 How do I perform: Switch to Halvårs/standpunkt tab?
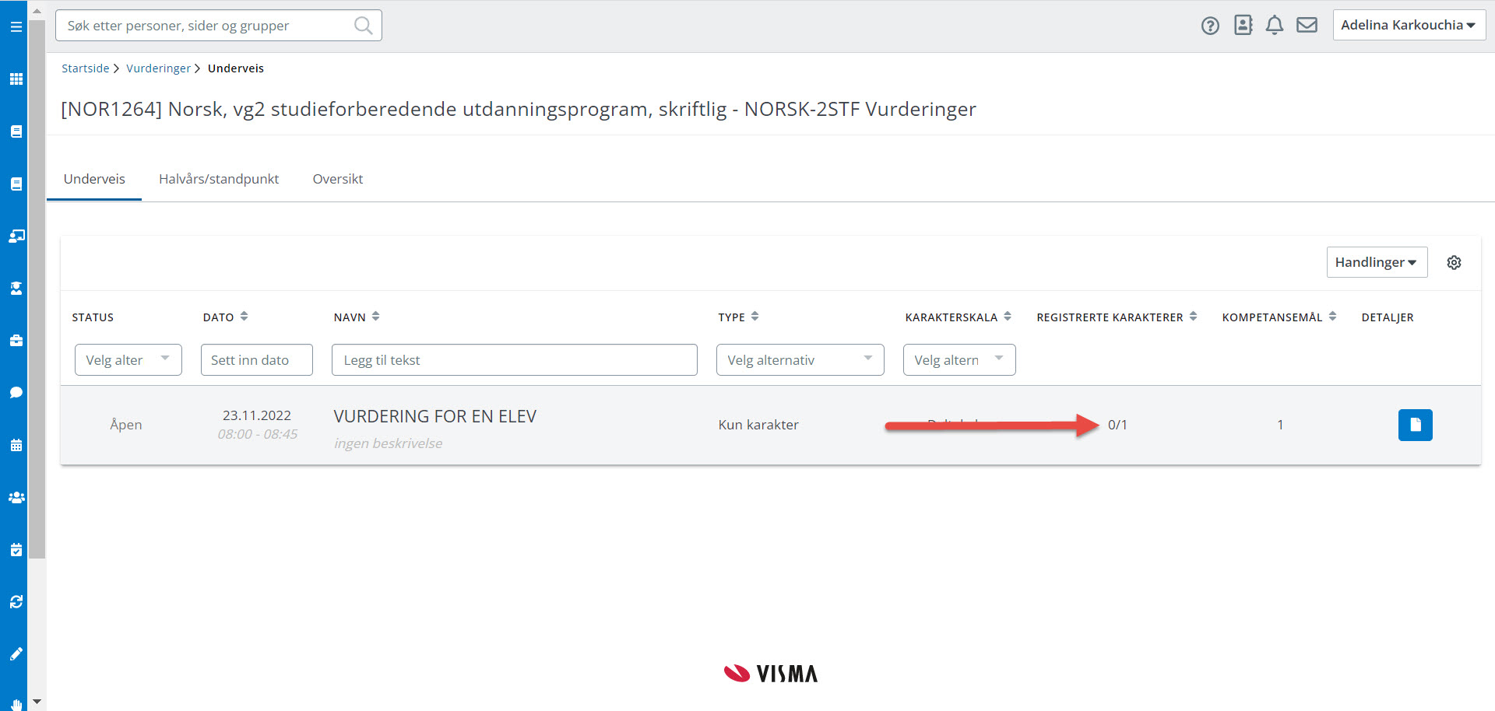(219, 179)
